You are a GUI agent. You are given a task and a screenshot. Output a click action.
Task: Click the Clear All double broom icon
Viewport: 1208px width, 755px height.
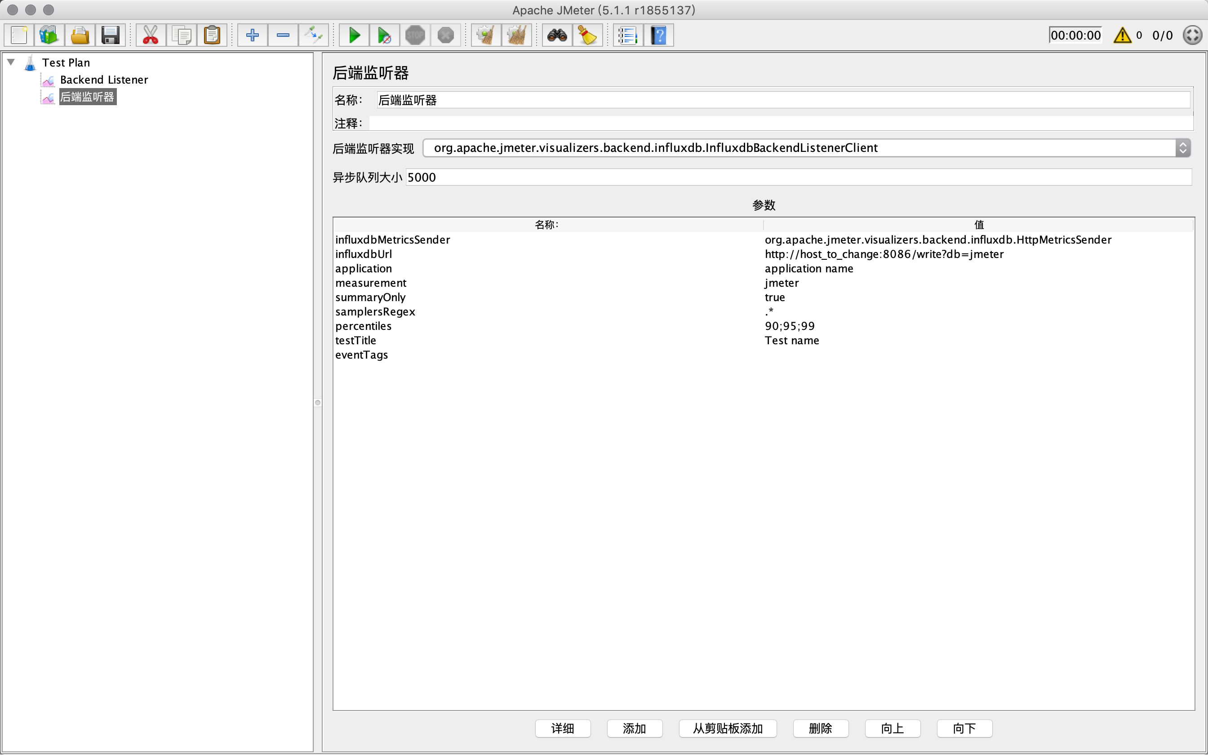click(x=516, y=36)
